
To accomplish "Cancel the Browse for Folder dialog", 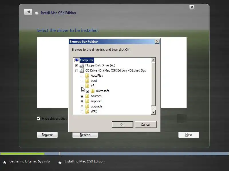I will (146, 125).
